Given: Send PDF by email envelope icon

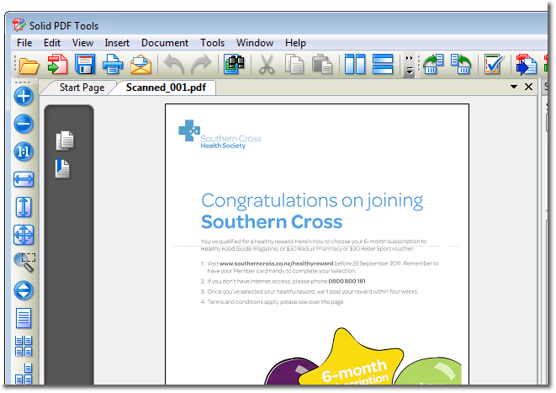Looking at the screenshot, I should (140, 65).
